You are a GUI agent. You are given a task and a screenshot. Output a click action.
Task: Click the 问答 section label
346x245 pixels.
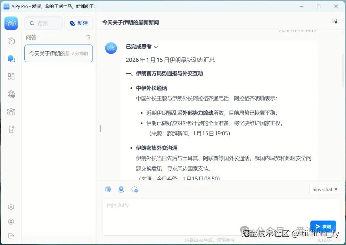[x=31, y=37]
